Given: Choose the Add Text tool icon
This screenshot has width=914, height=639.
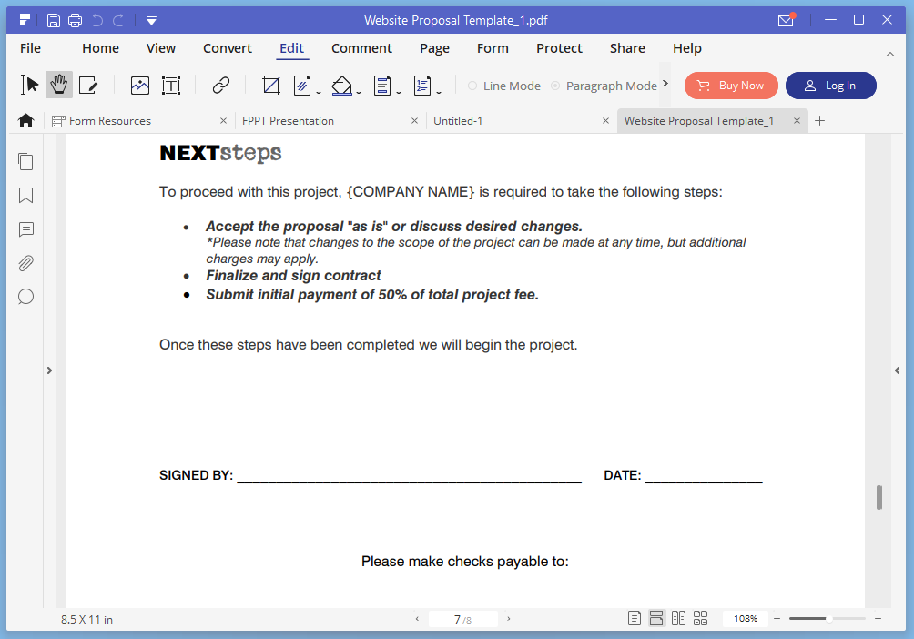Looking at the screenshot, I should coord(171,86).
